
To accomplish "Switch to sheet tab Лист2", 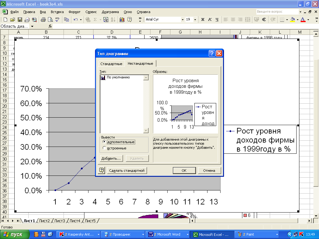I will click(44, 221).
